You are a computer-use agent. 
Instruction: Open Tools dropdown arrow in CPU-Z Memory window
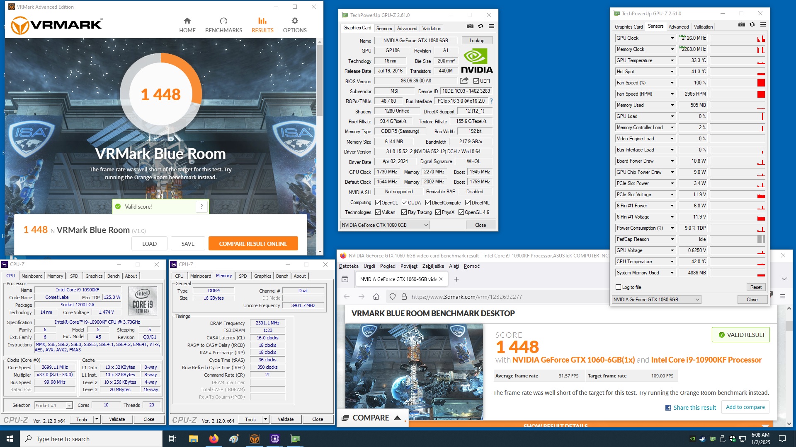point(265,419)
